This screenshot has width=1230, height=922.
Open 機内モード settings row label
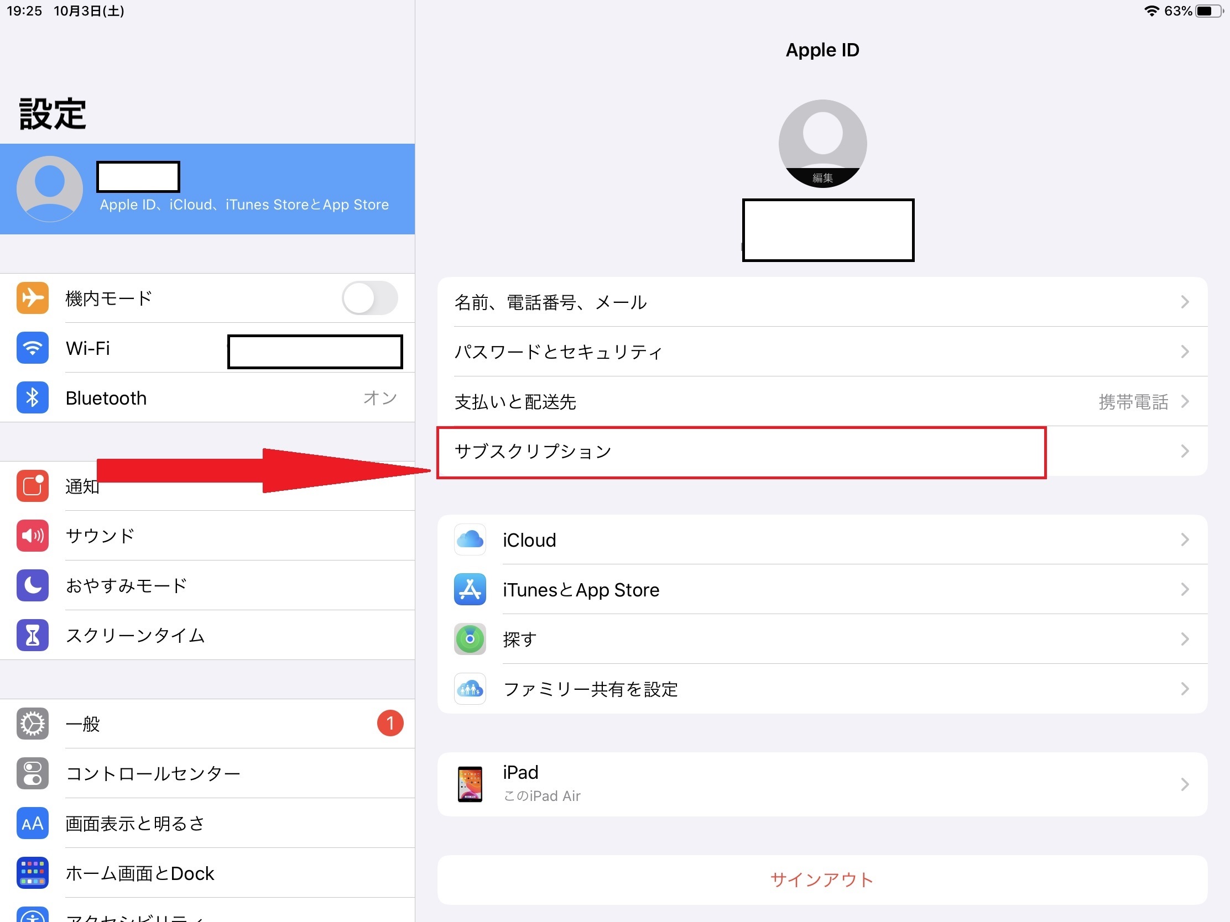coord(108,298)
